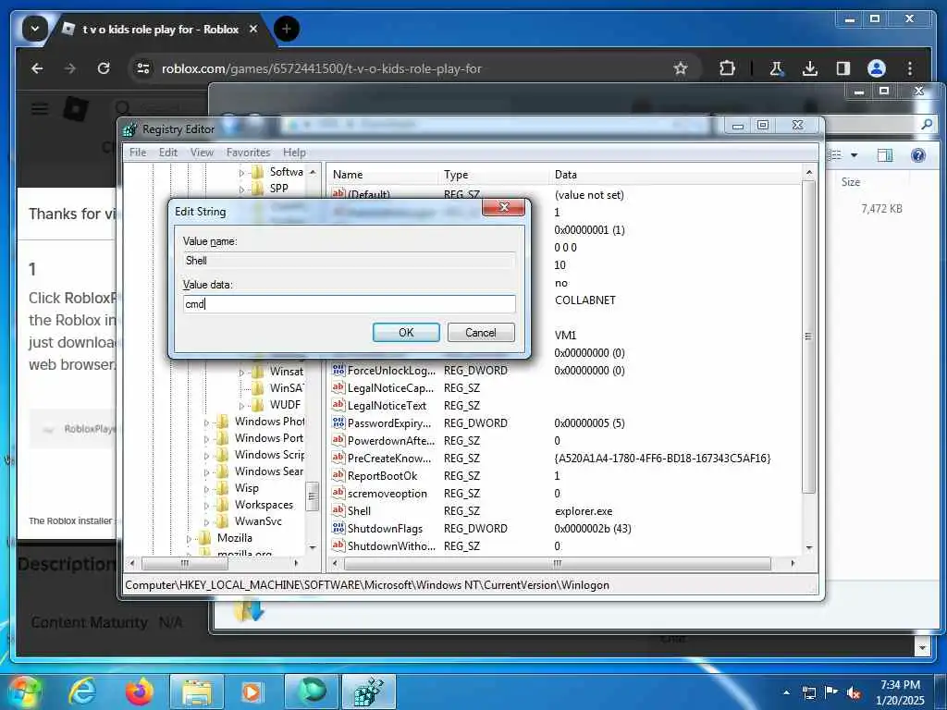Bookmark the page with the star icon
The image size is (947, 710).
coord(681,68)
